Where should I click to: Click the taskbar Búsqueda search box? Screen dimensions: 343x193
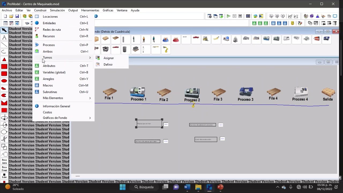(x=144, y=187)
